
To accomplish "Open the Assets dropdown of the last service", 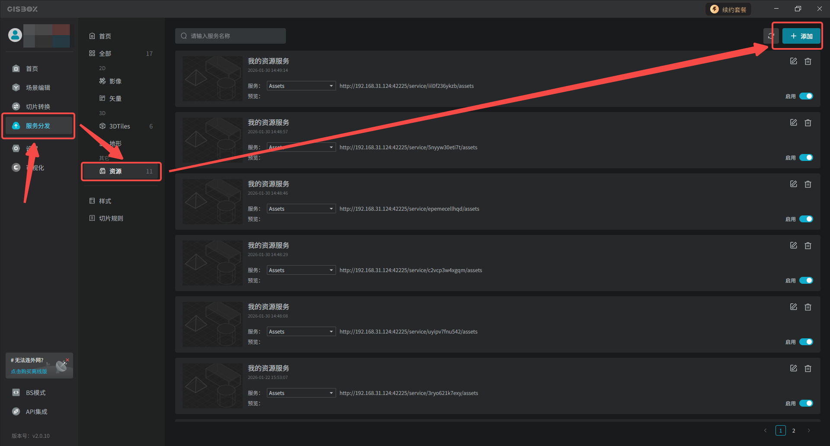I will tap(301, 393).
